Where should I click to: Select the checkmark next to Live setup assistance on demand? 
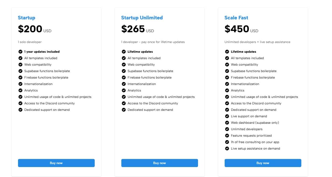click(x=227, y=148)
